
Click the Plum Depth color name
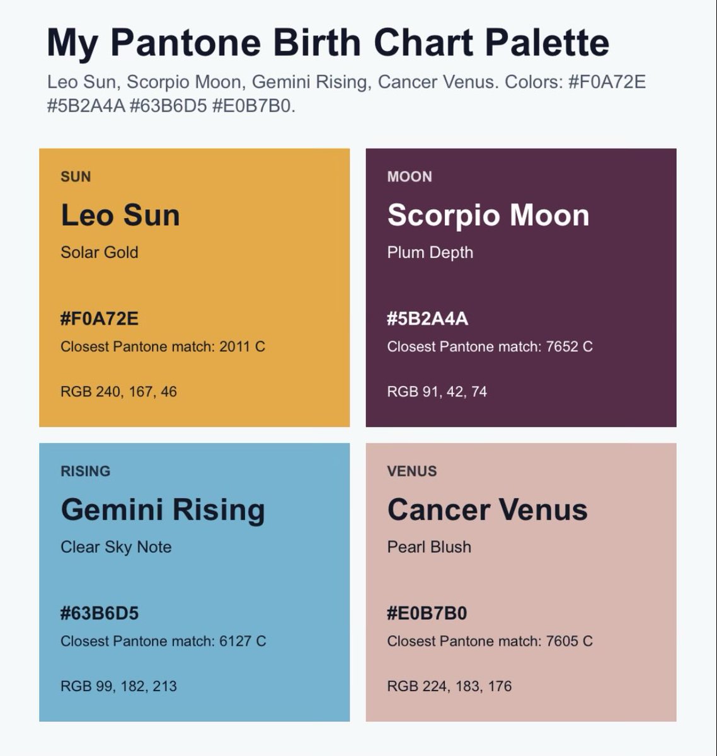click(430, 253)
